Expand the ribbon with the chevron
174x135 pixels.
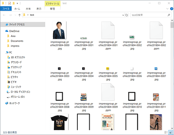167,9
